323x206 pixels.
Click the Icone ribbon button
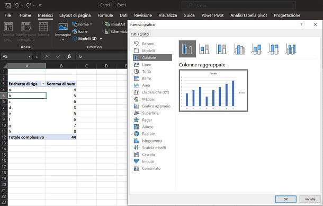coord(80,32)
